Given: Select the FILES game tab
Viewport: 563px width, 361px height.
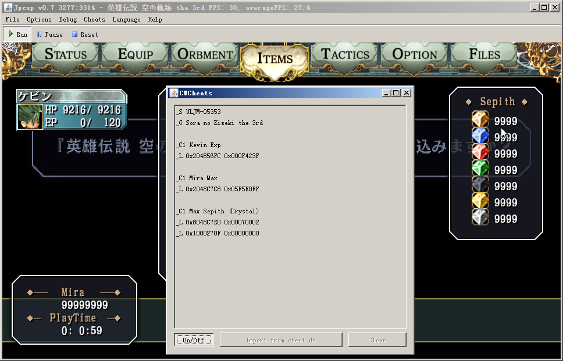Looking at the screenshot, I should point(484,55).
